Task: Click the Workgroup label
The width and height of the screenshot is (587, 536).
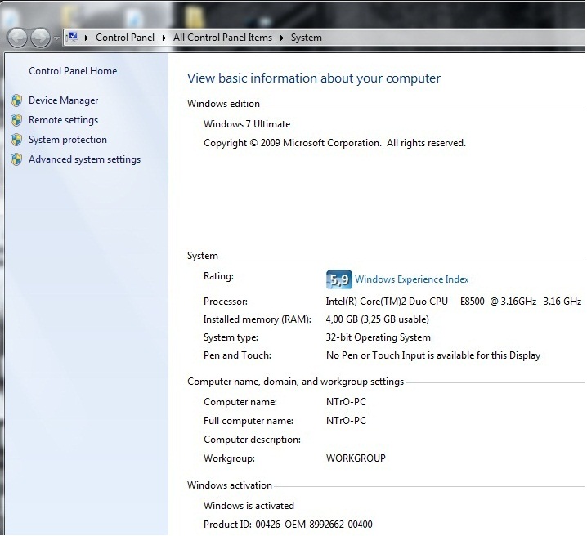Action: coord(229,458)
